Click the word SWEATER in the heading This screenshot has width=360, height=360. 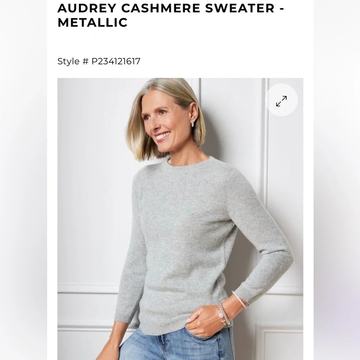click(x=240, y=8)
